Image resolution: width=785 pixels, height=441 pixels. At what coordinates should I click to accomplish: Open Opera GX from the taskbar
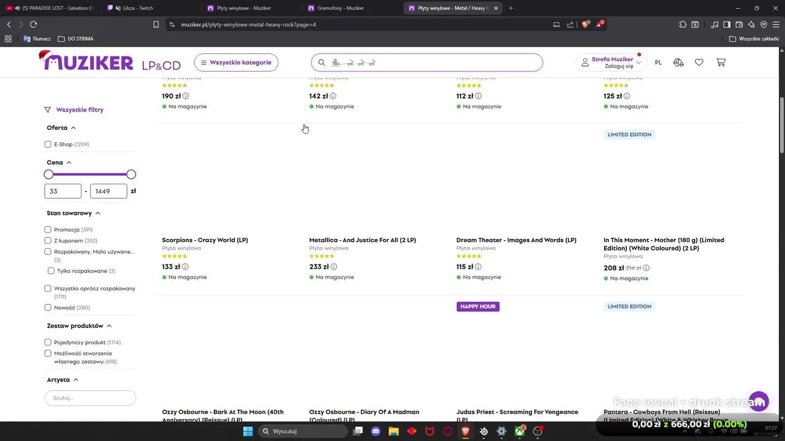(448, 431)
